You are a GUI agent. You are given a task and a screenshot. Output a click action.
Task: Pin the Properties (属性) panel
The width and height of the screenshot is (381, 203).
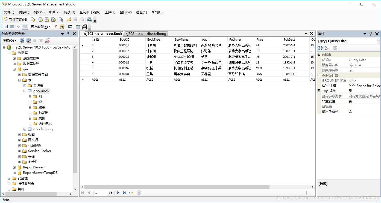point(371,34)
